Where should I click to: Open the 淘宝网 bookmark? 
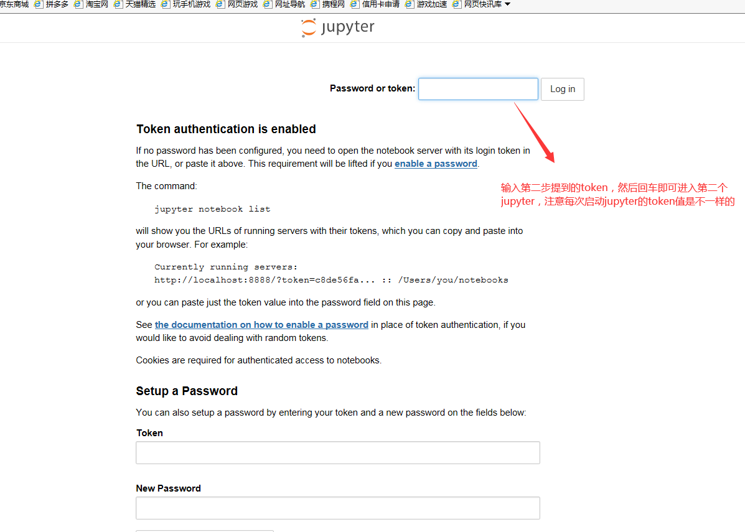(91, 4)
